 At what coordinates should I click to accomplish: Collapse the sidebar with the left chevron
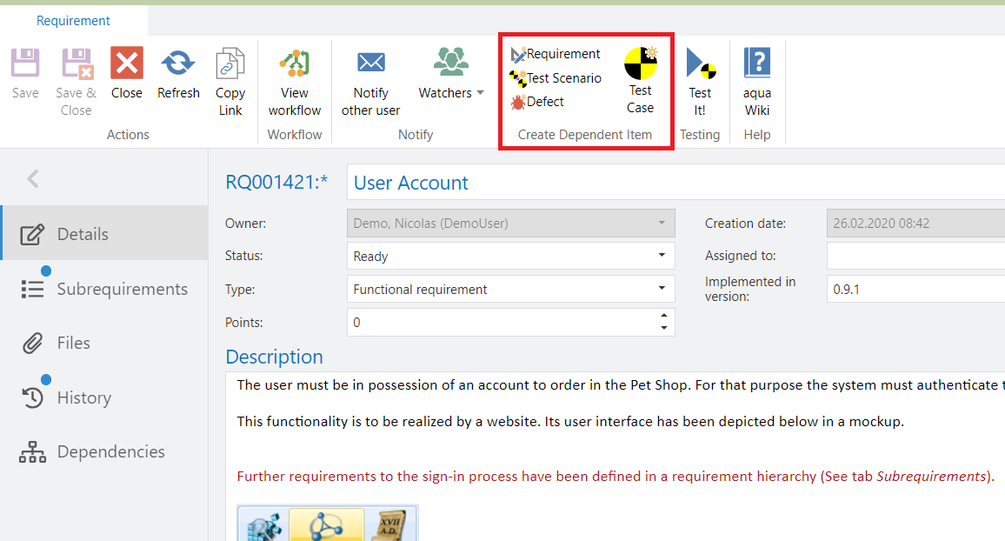[33, 179]
